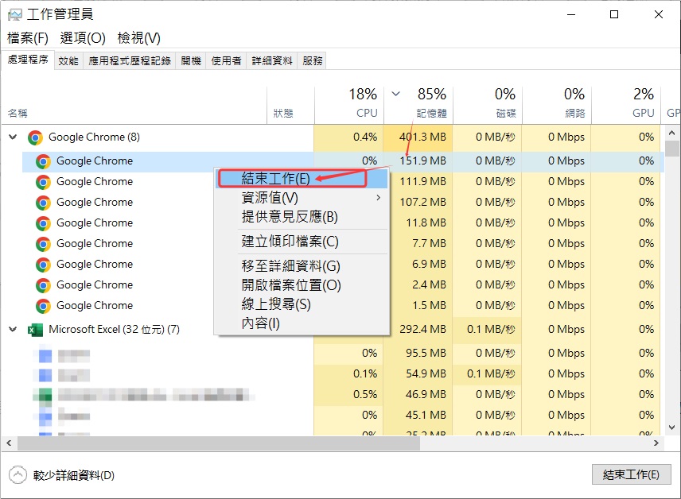Choose 開啟檔案位置(O) in context menu

tap(302, 285)
